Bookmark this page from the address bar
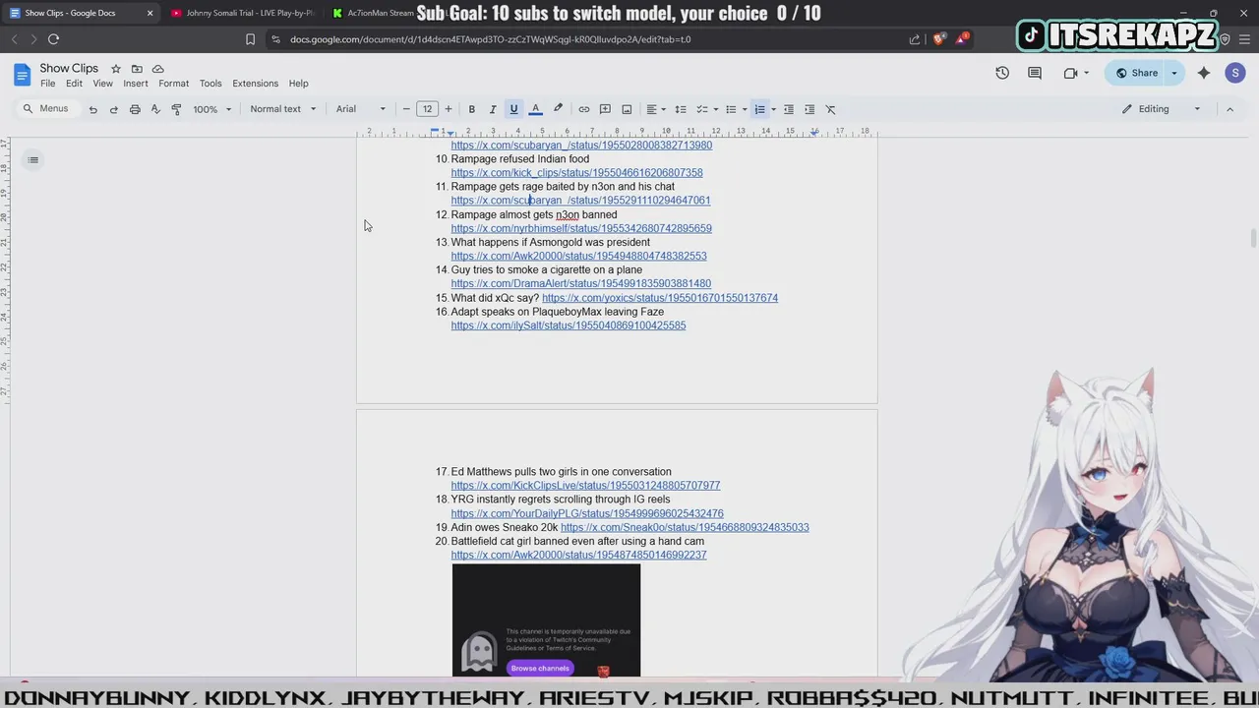1259x708 pixels. pyautogui.click(x=250, y=39)
